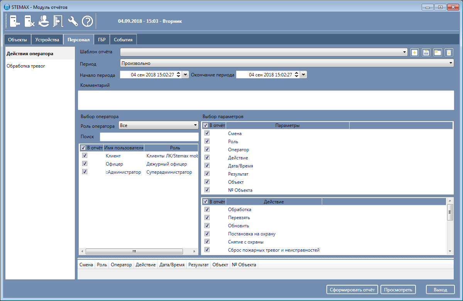Switch to the ГБР tab
Viewport: 463px width, 301px height.
coord(102,40)
